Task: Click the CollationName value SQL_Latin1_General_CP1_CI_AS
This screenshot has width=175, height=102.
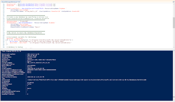Action: pos(38,63)
